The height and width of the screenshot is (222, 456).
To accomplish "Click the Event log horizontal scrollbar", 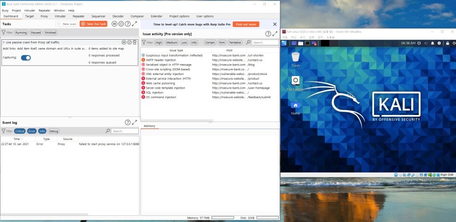I will coord(44,214).
